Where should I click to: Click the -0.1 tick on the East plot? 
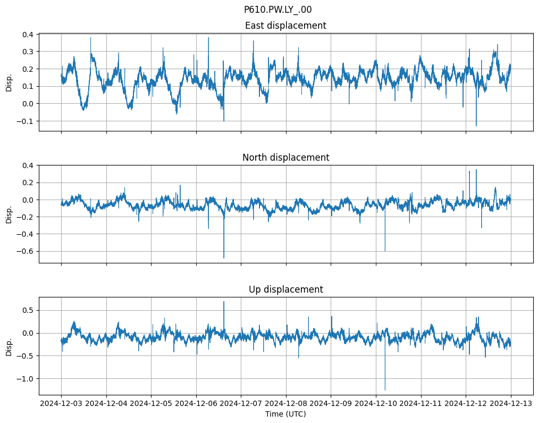(26, 121)
